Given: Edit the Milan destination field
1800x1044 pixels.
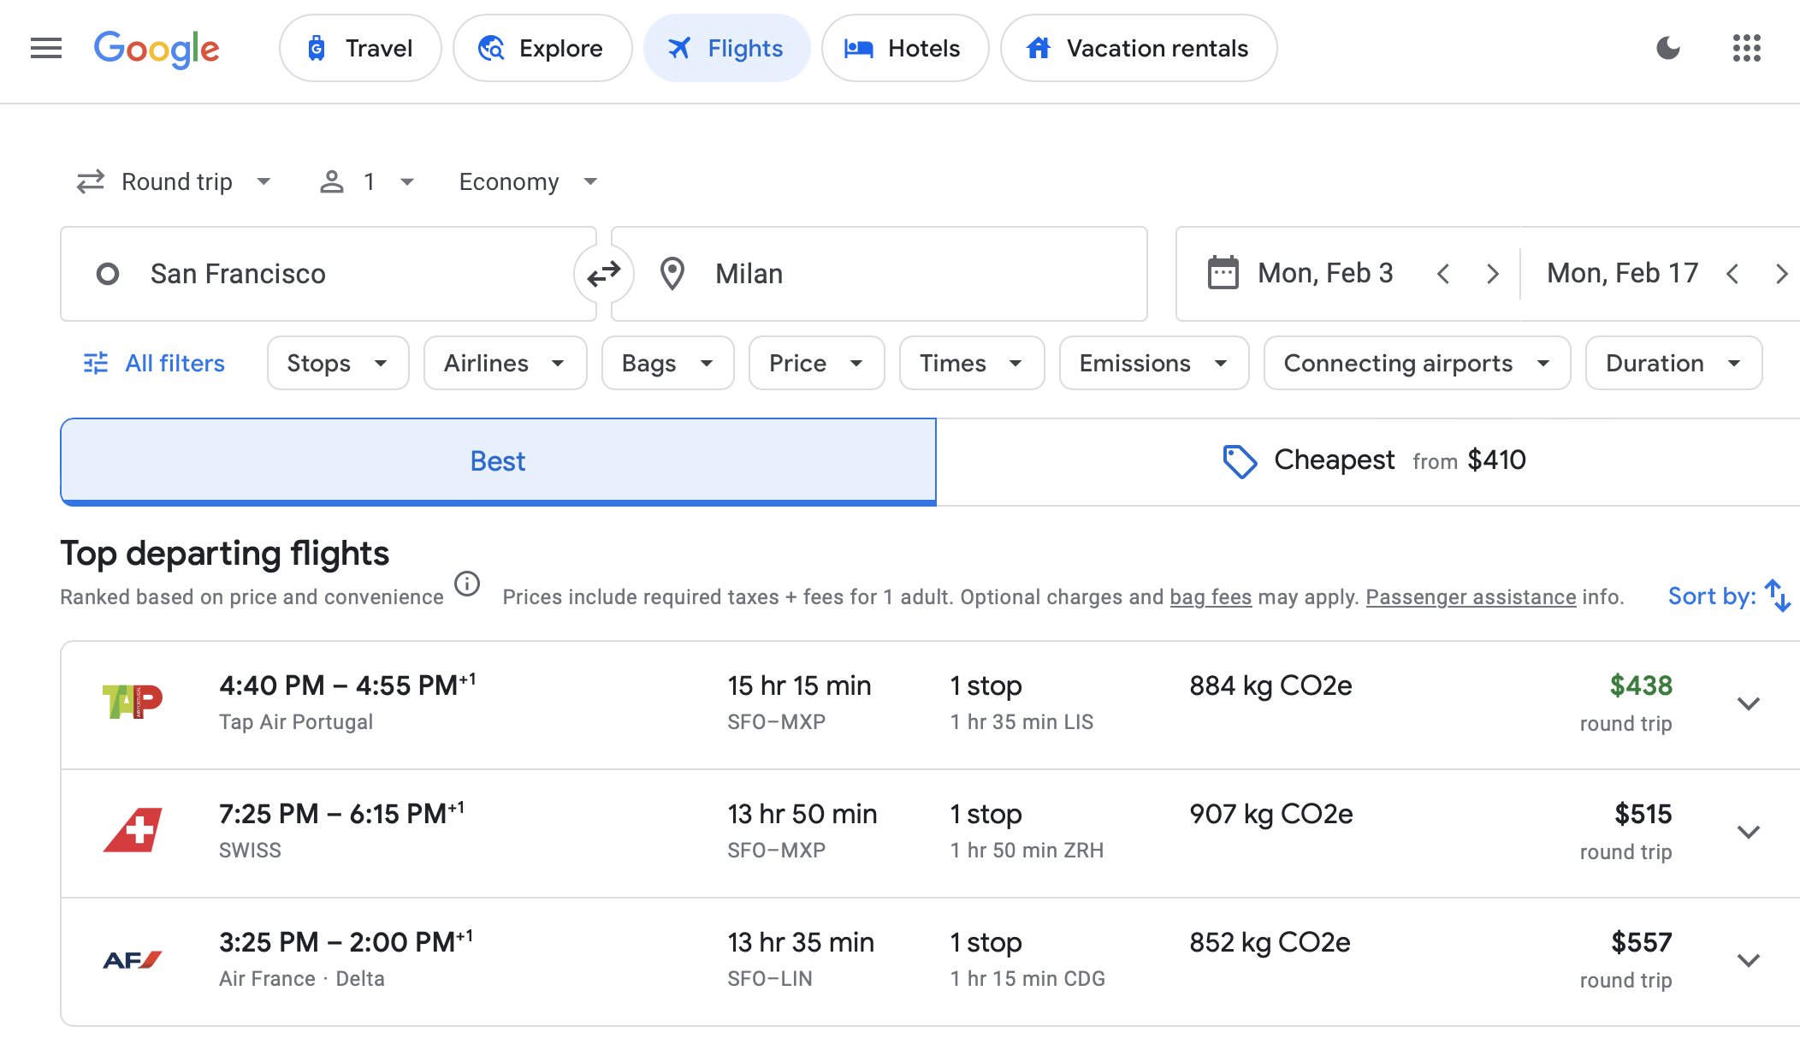Looking at the screenshot, I should pyautogui.click(x=879, y=274).
